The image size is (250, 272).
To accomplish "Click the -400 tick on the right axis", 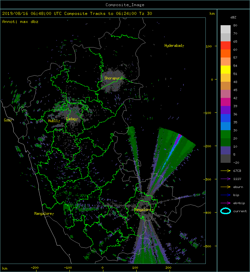I will pyautogui.click(x=207, y=213).
